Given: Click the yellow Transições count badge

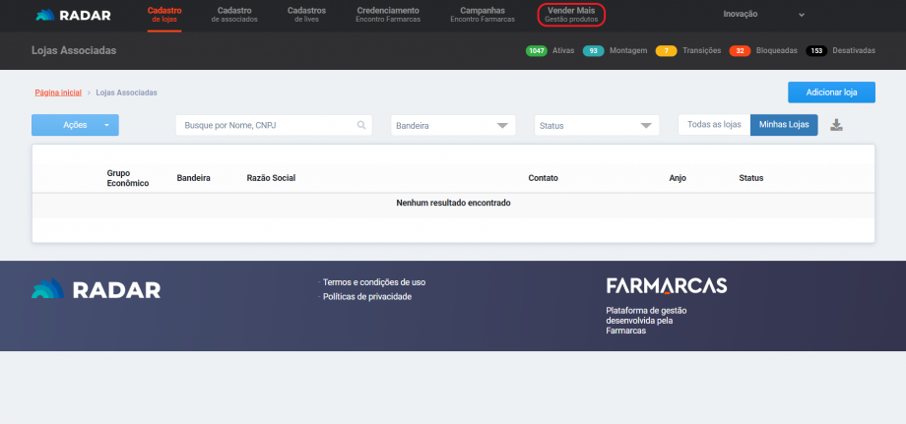Looking at the screenshot, I should pos(666,50).
